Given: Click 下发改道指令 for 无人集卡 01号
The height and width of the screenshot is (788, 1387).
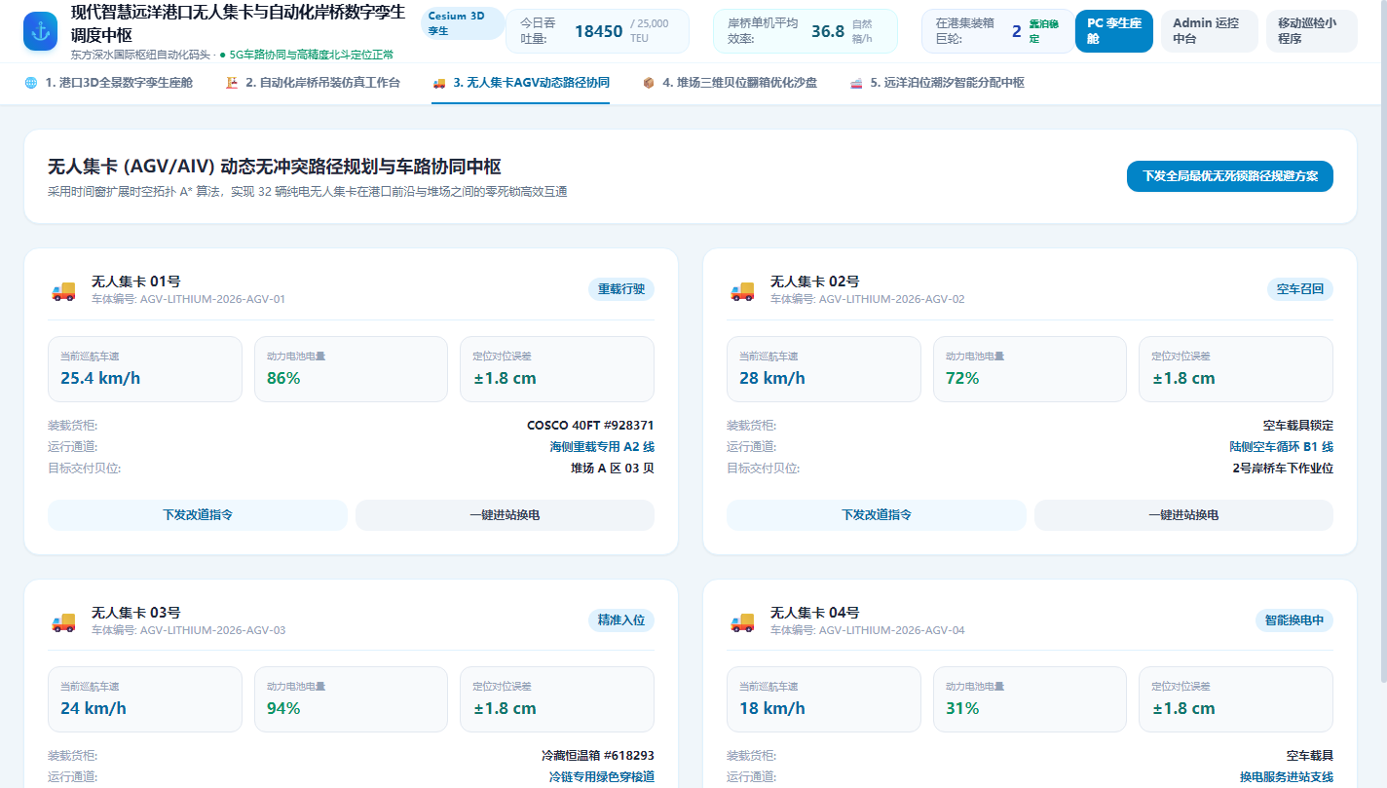Looking at the screenshot, I should (198, 515).
